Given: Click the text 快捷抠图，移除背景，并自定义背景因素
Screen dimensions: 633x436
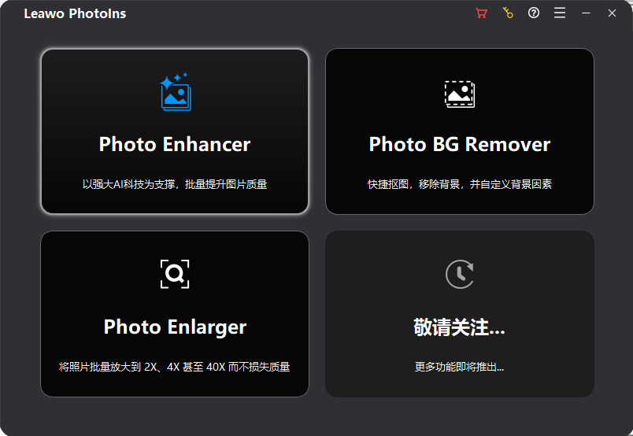Looking at the screenshot, I should (460, 184).
